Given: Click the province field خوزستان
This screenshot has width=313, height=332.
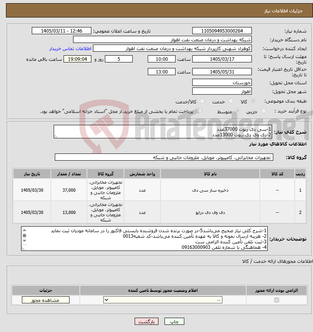Looking at the screenshot, I should (x=222, y=82).
